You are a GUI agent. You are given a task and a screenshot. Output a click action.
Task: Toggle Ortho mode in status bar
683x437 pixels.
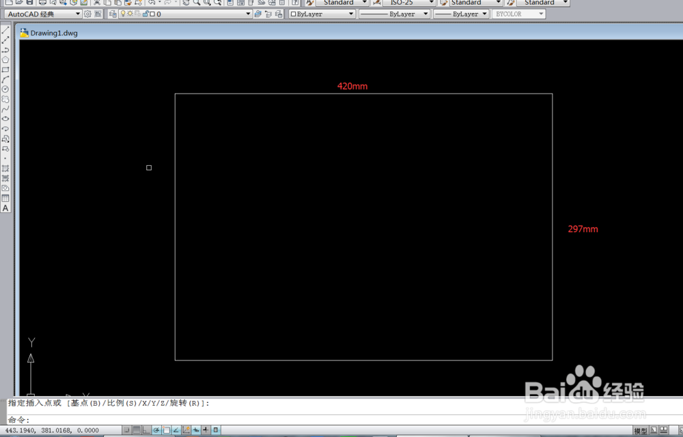click(x=146, y=430)
